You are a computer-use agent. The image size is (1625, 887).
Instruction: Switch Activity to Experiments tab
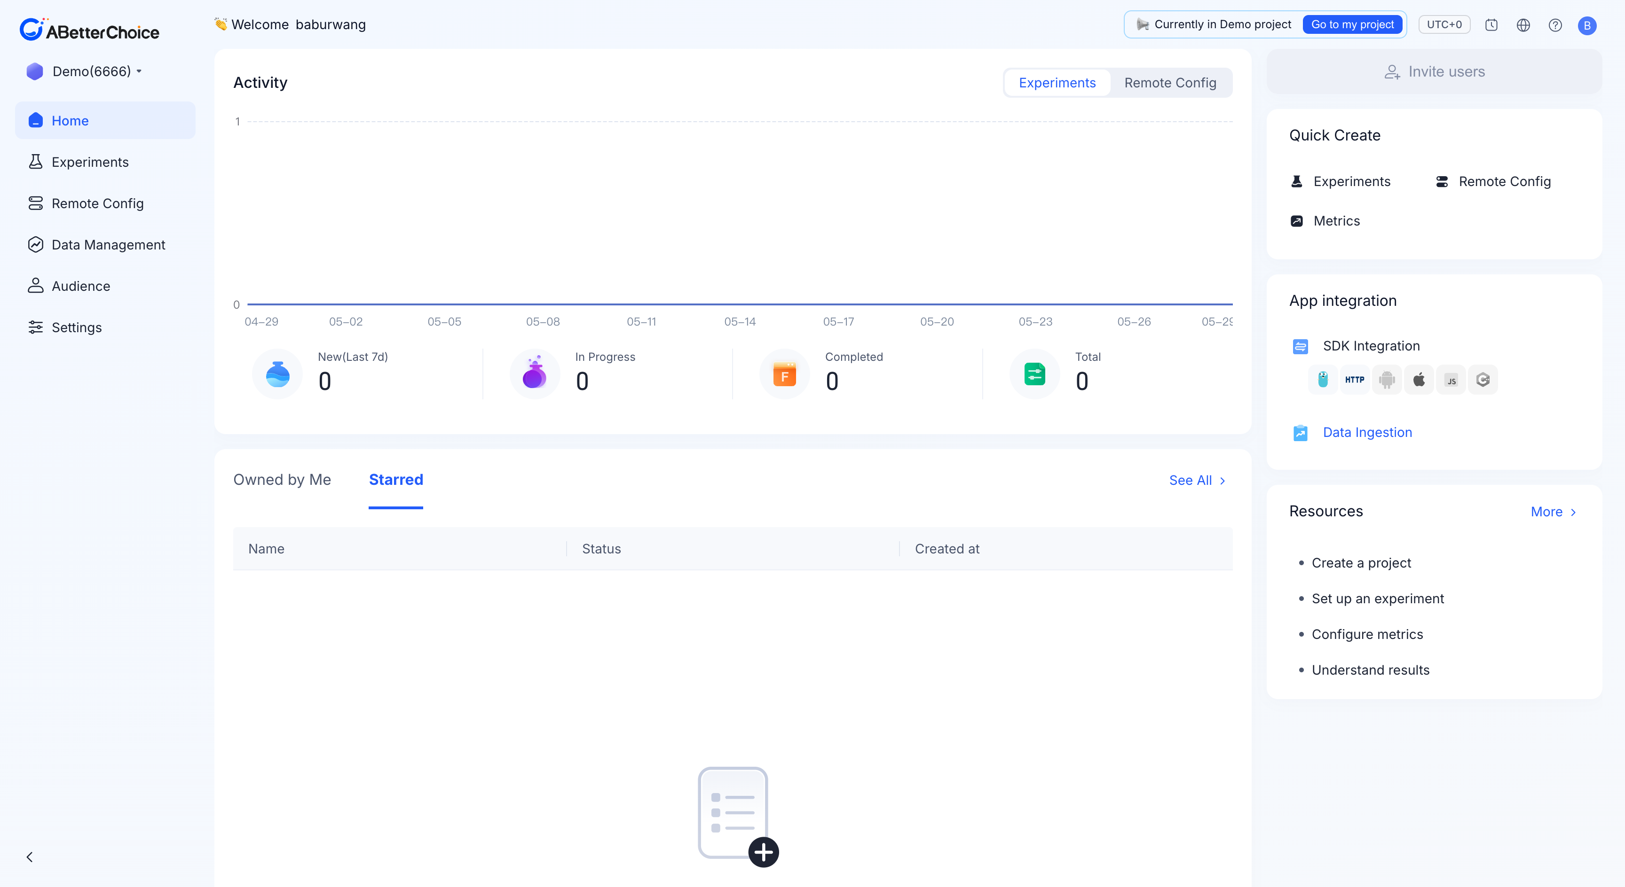click(1057, 83)
